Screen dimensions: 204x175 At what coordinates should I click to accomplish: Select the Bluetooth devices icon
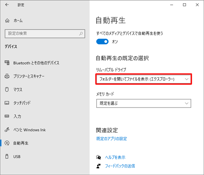point(7,63)
